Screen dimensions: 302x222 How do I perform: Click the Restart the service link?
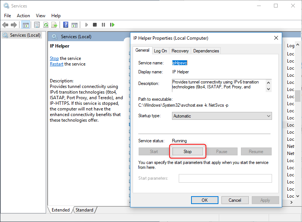(57, 64)
